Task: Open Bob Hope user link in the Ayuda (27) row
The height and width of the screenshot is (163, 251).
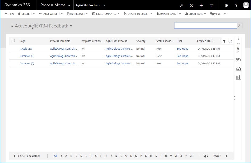Action: coord(182,48)
